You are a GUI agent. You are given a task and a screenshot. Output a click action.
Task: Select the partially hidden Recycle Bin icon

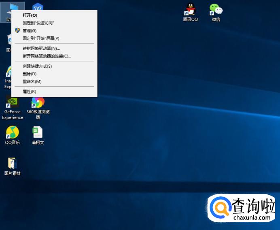(x=9, y=40)
